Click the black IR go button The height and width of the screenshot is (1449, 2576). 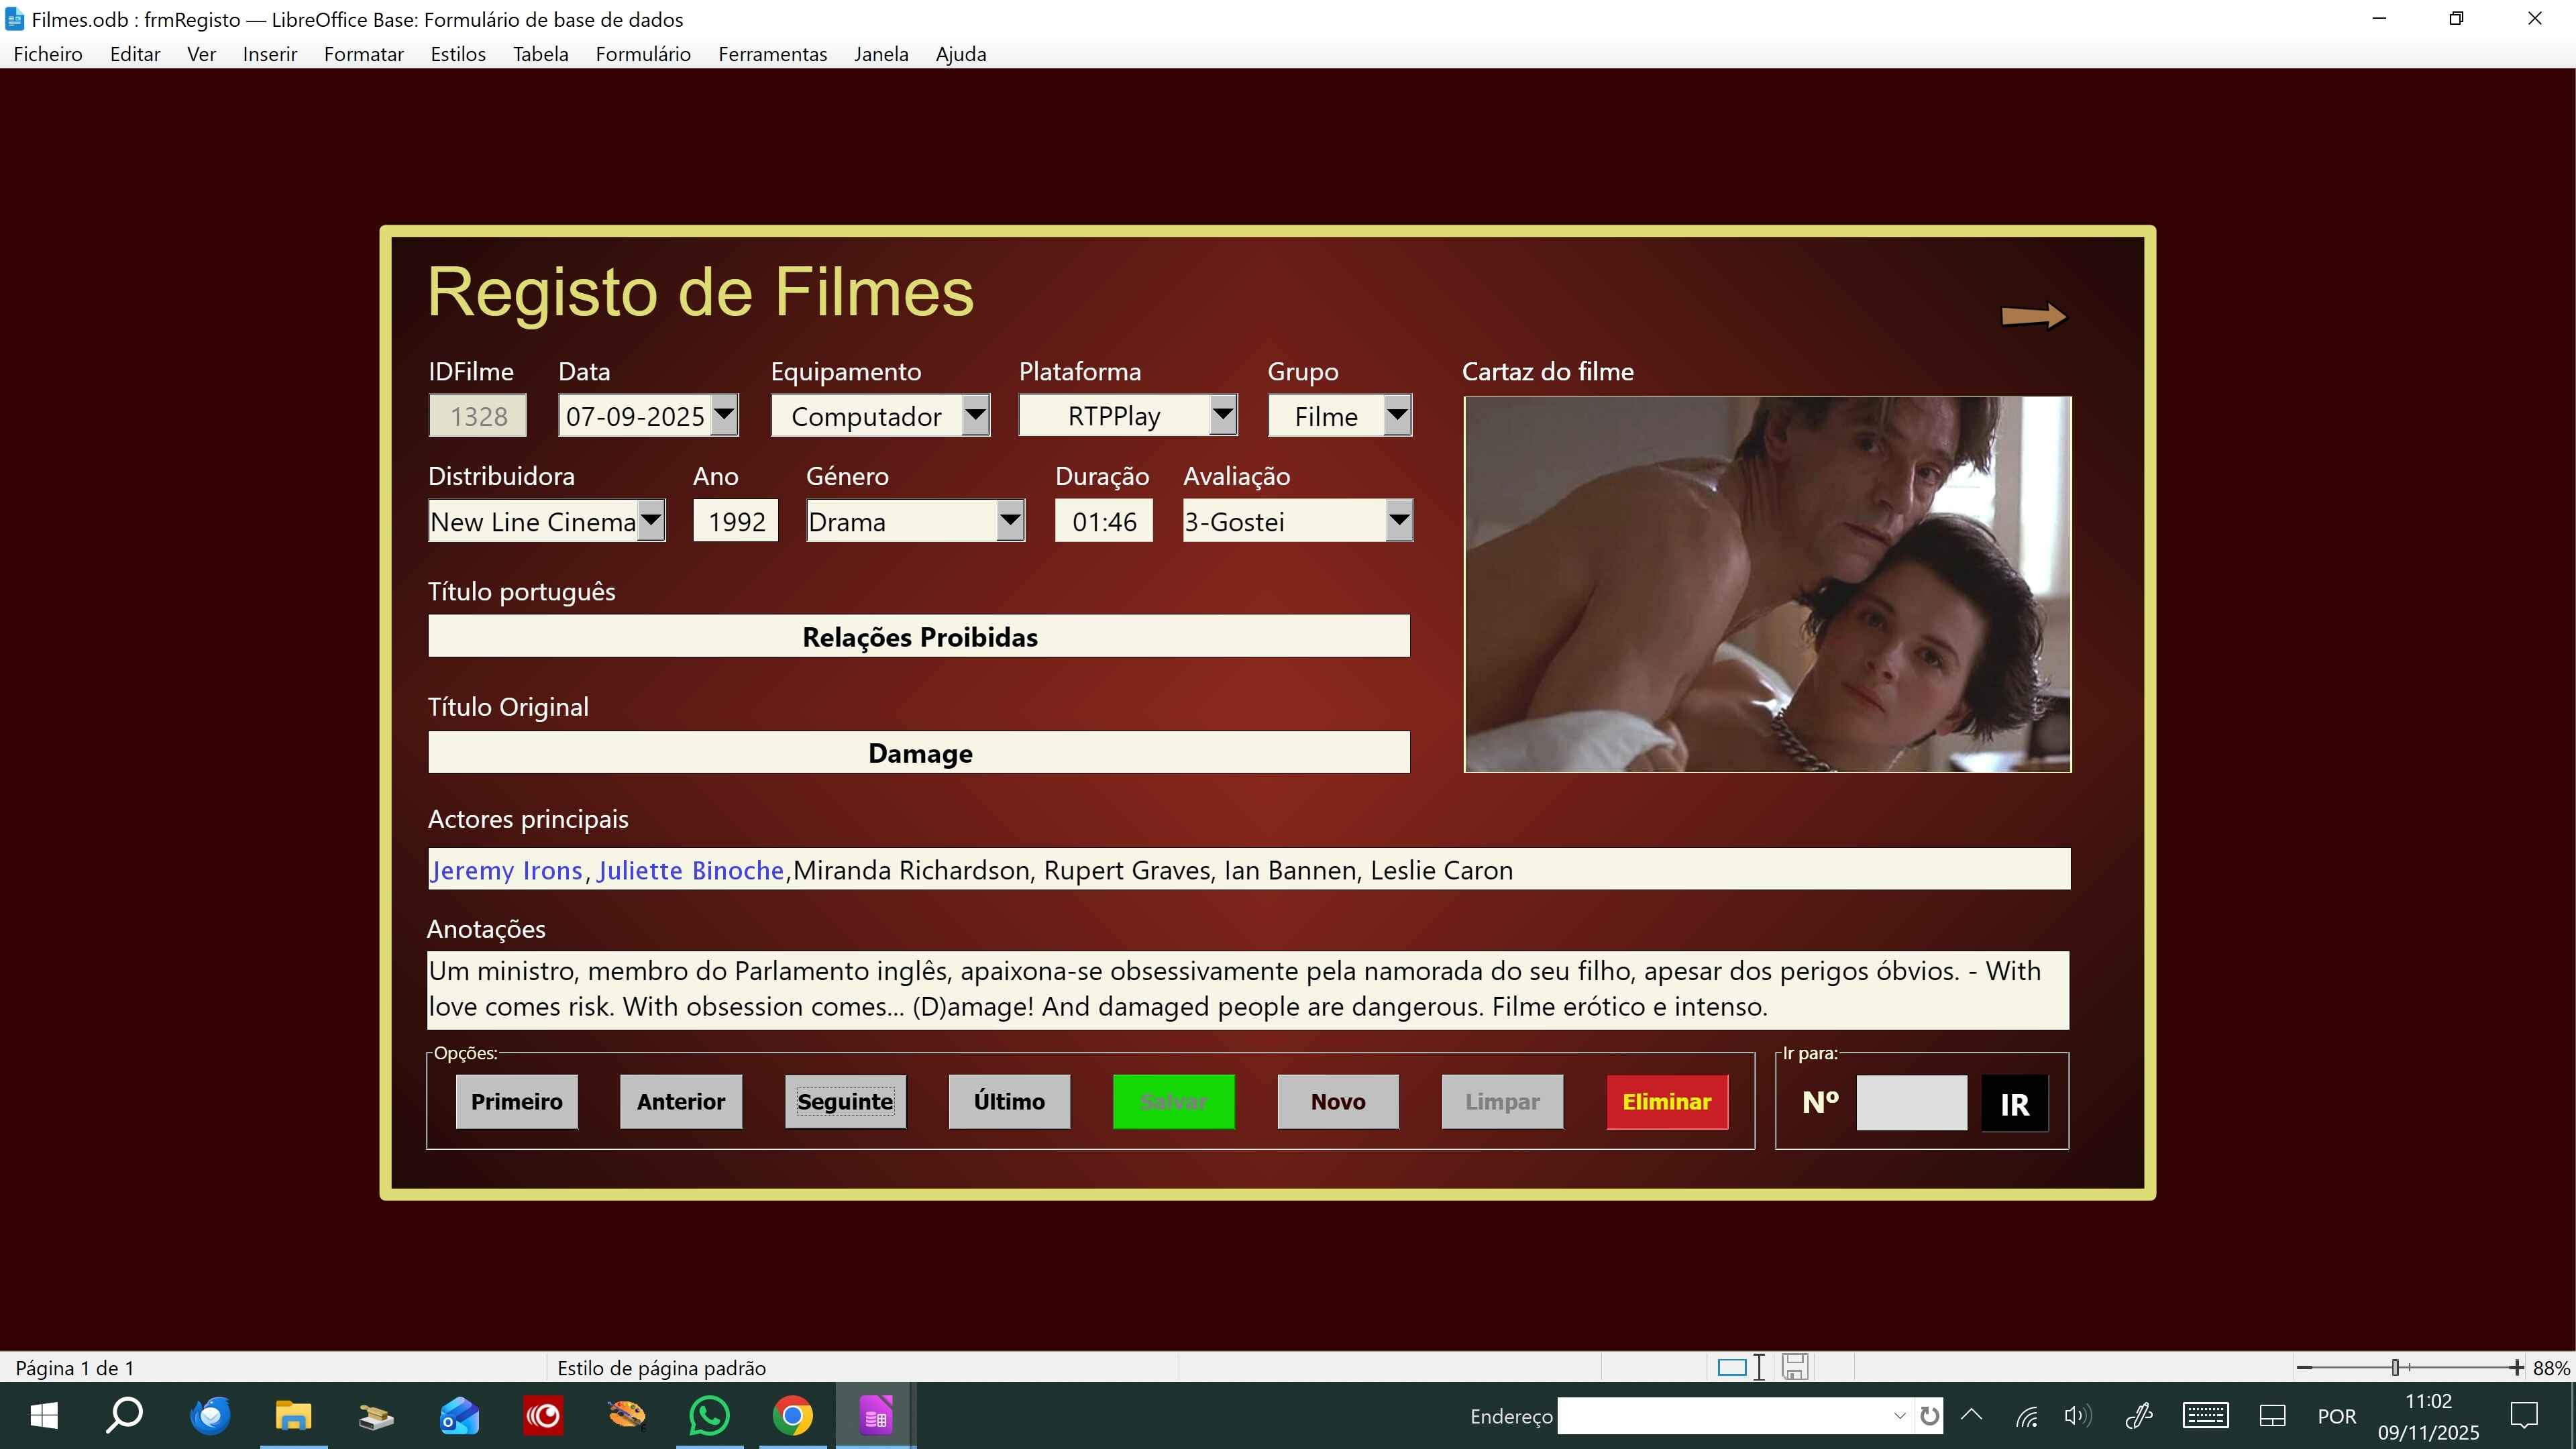click(2014, 1104)
